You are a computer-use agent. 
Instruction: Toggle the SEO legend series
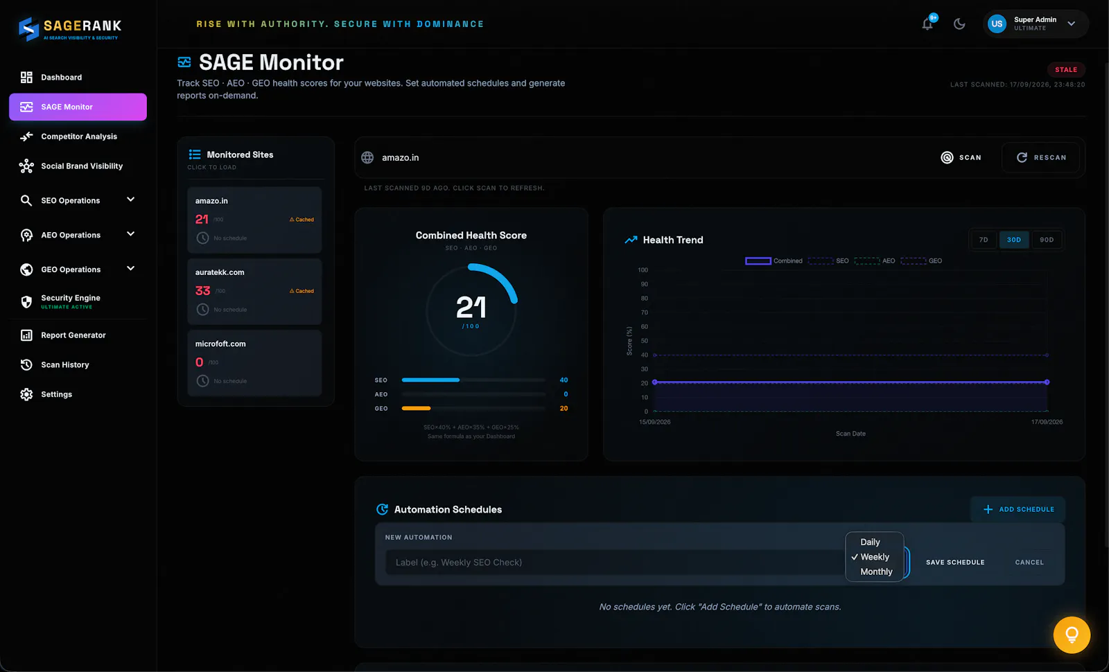(828, 261)
